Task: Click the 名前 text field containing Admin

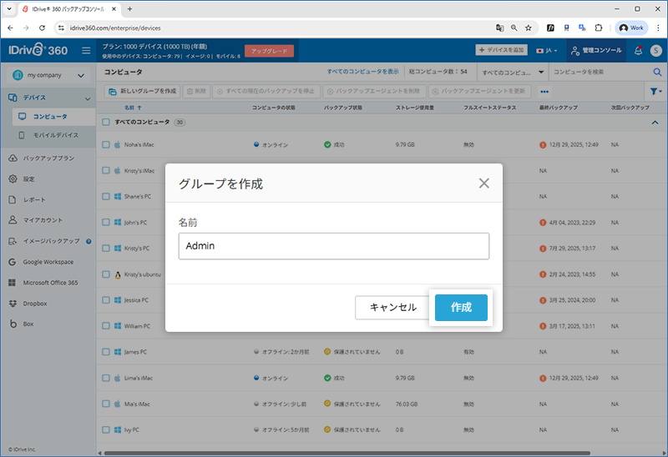Action: 333,246
